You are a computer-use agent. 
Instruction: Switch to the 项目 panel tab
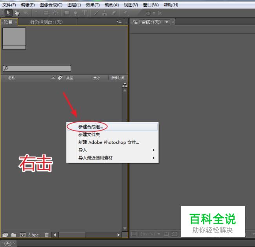[x=8, y=22]
